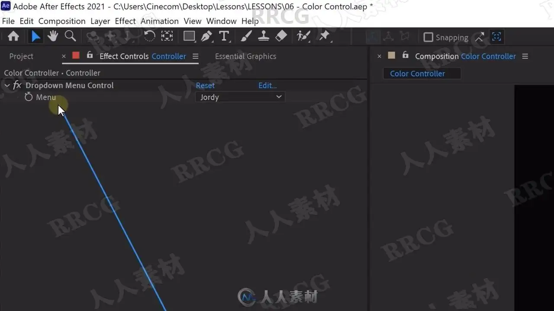Open the Composition panel menu
554x311 pixels.
point(525,56)
